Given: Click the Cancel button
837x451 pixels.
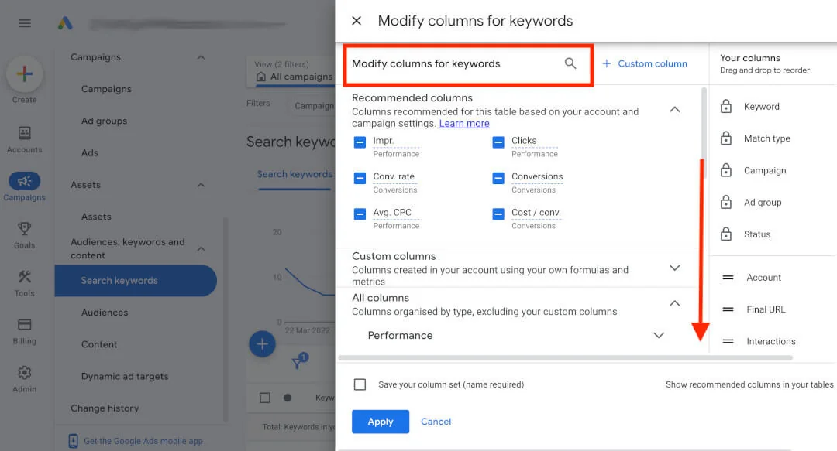Looking at the screenshot, I should pos(436,422).
